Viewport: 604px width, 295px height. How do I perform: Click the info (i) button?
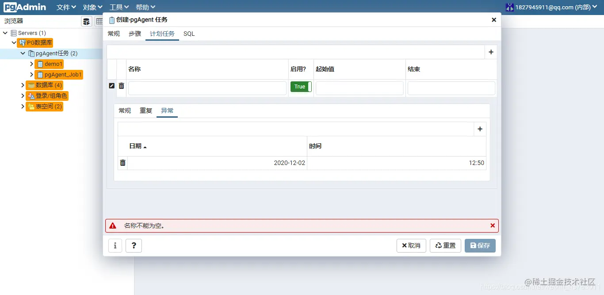point(115,245)
